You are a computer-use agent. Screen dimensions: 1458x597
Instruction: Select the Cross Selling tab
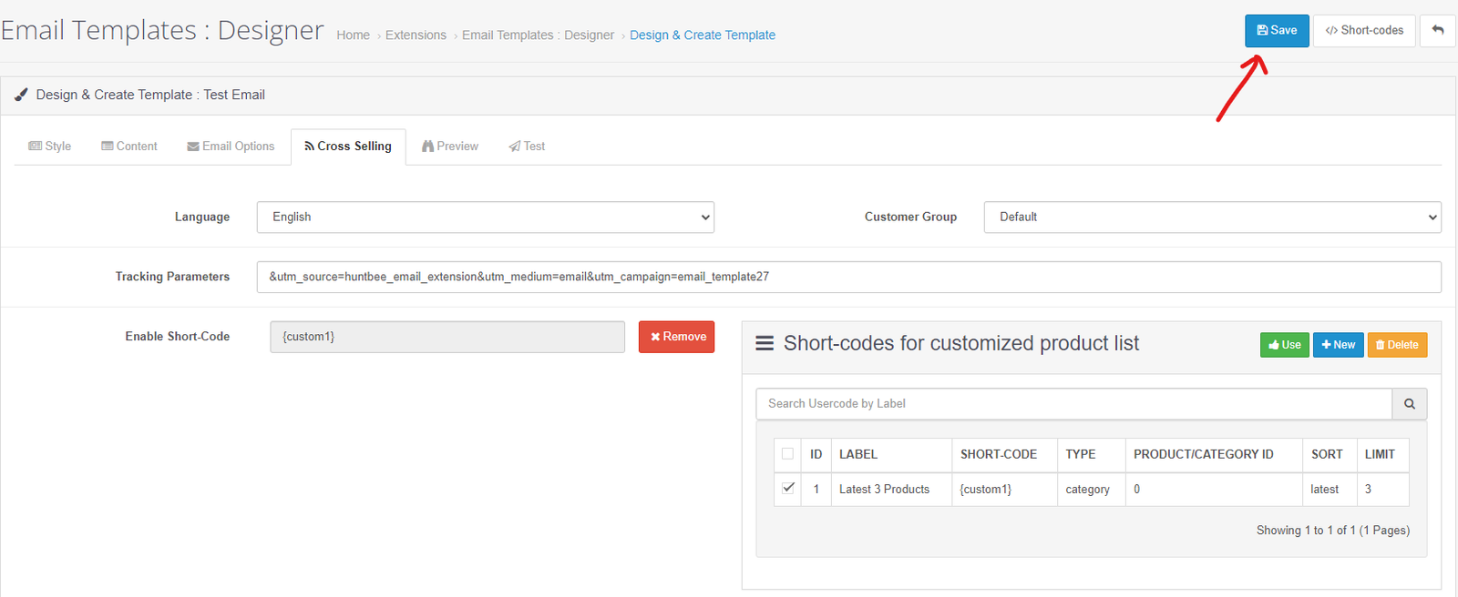(348, 147)
